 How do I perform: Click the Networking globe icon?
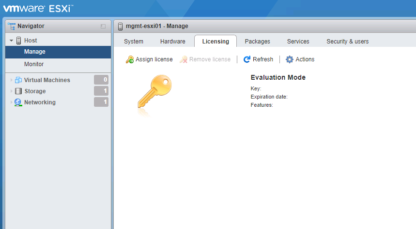pos(18,102)
